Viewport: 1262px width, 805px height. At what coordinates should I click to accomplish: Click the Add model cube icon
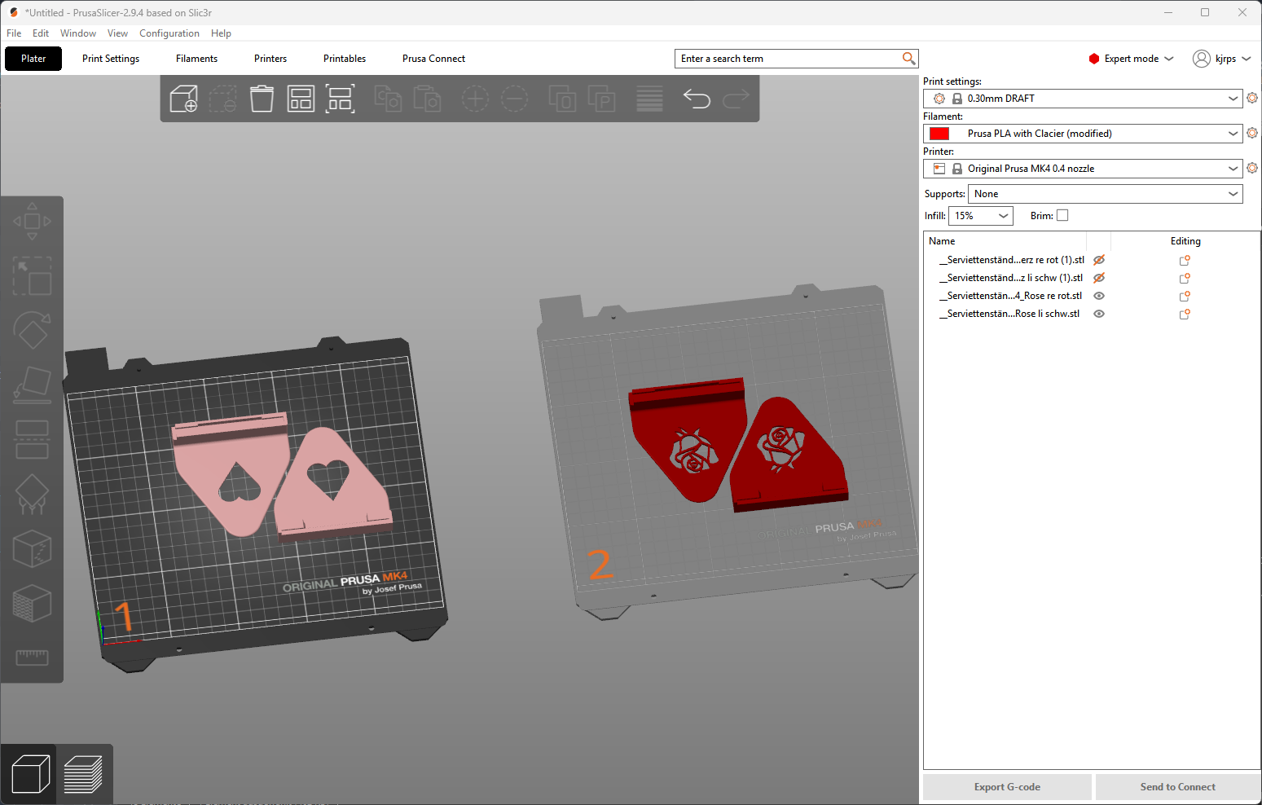(x=183, y=99)
